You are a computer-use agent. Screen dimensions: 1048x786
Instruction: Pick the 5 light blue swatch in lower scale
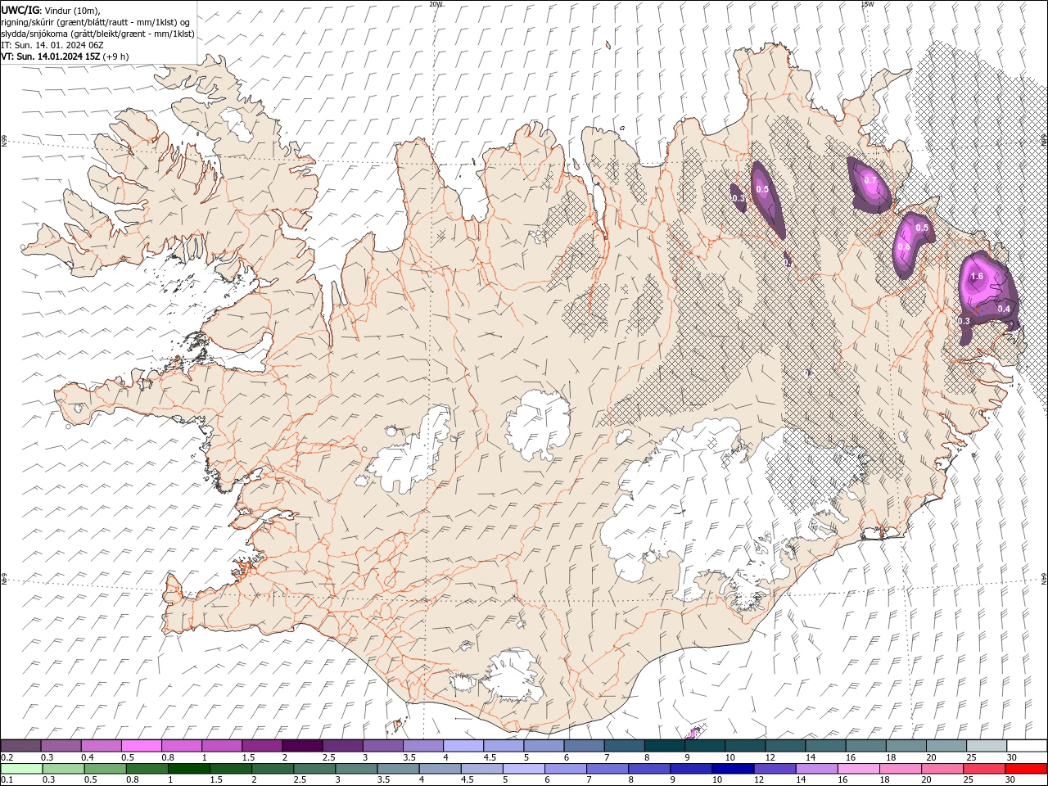524,769
